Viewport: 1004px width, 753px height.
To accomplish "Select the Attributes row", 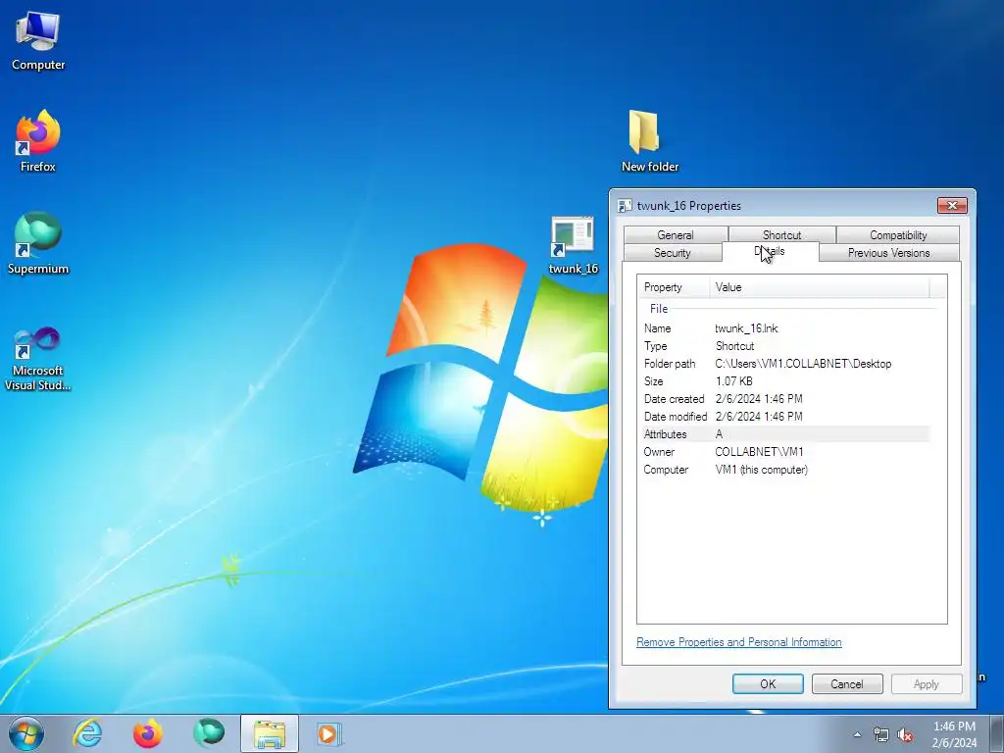I will pos(785,434).
